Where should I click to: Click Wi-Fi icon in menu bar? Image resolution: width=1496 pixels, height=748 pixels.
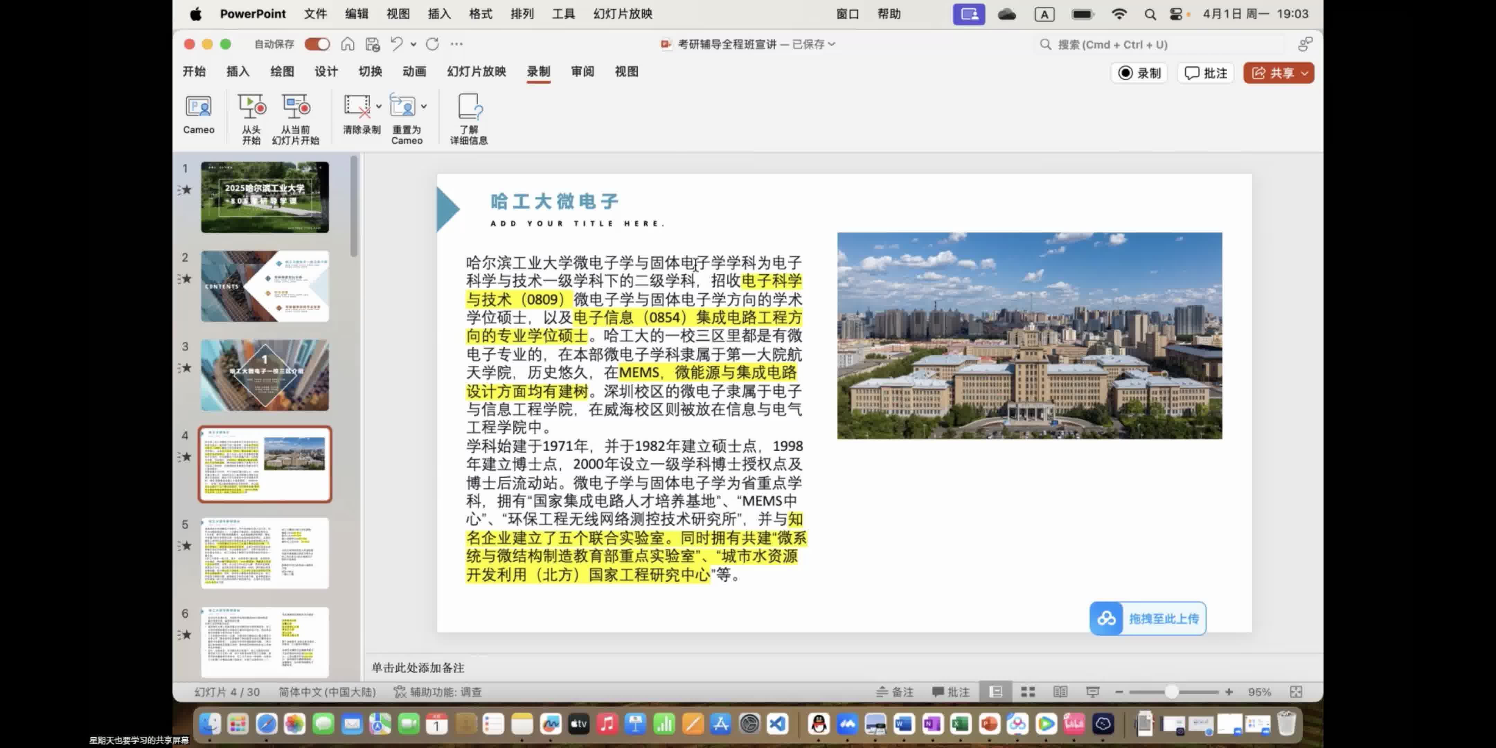pyautogui.click(x=1119, y=15)
